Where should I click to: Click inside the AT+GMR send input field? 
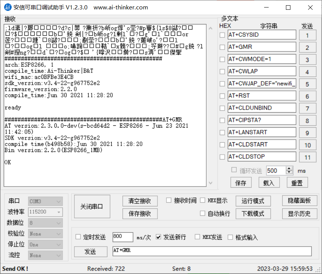210,251
